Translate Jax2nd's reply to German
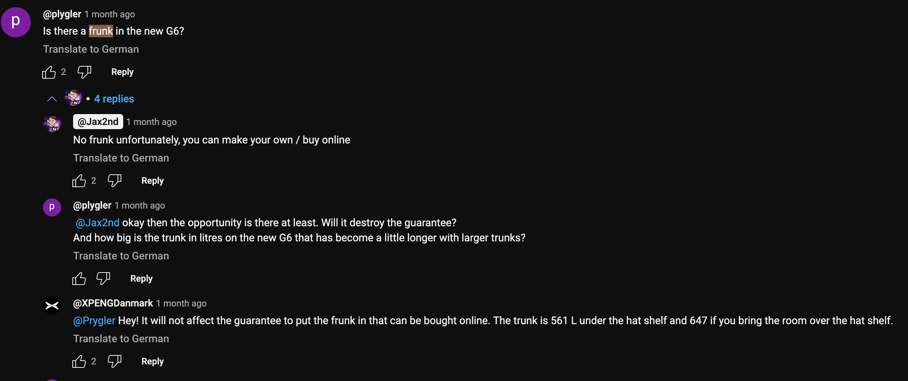Image resolution: width=908 pixels, height=381 pixels. point(121,158)
